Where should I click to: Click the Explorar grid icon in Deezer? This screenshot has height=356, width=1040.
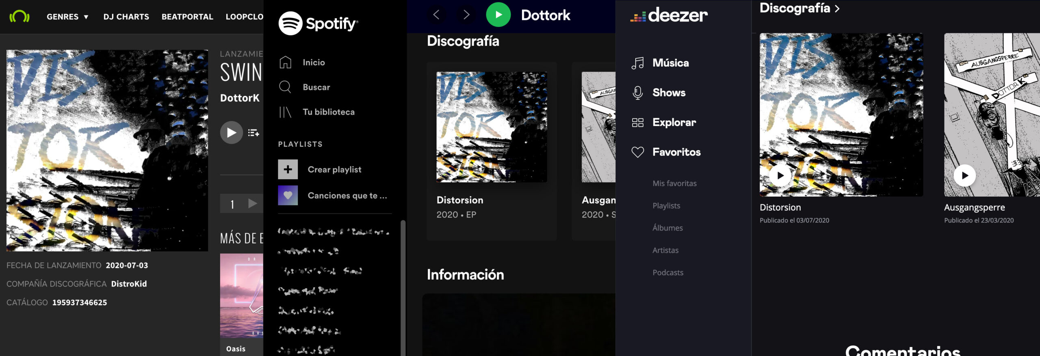pos(638,122)
